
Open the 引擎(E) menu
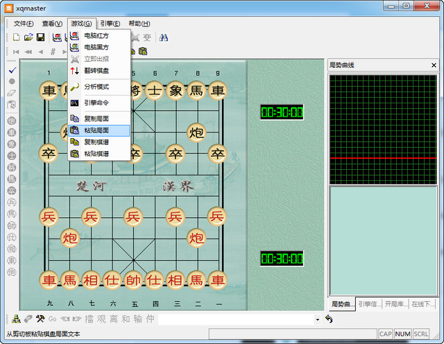[110, 23]
